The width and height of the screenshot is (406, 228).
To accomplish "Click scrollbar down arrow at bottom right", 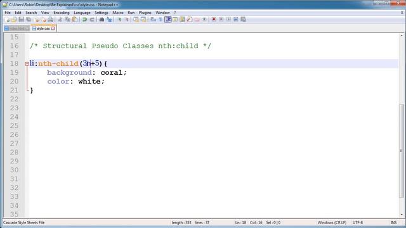I will click(402, 215).
